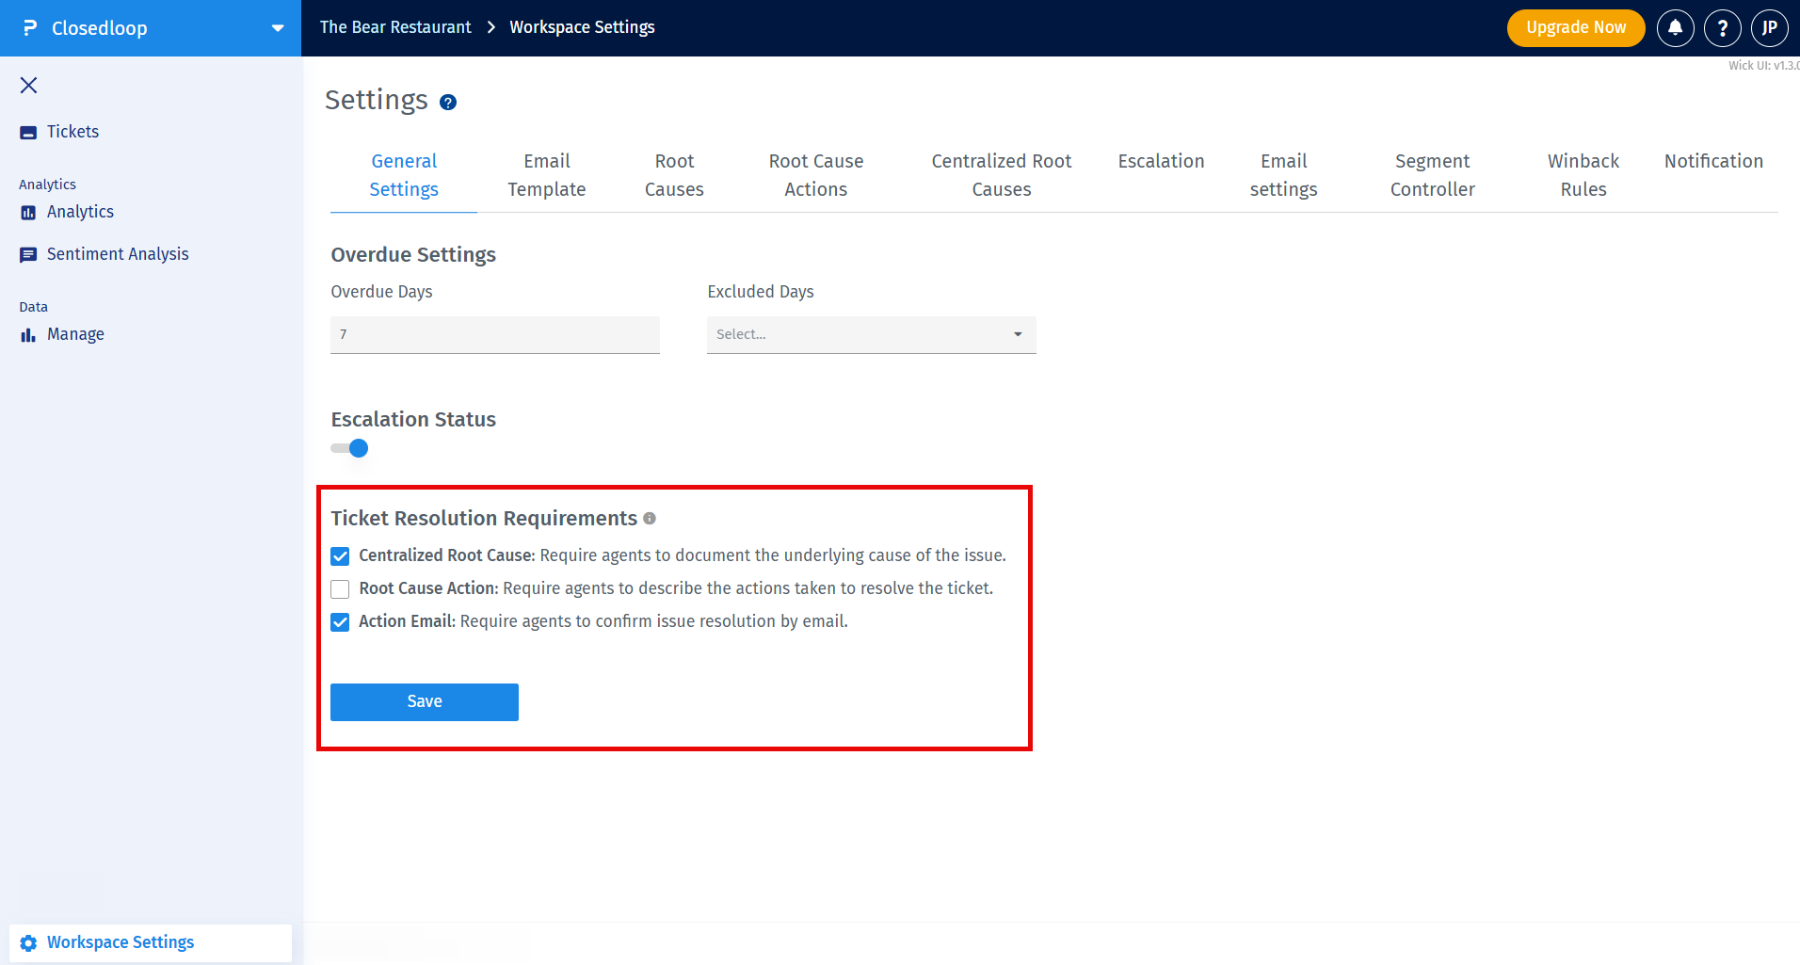Enable the Root Cause Action checkbox
The width and height of the screenshot is (1800, 965).
click(x=340, y=589)
